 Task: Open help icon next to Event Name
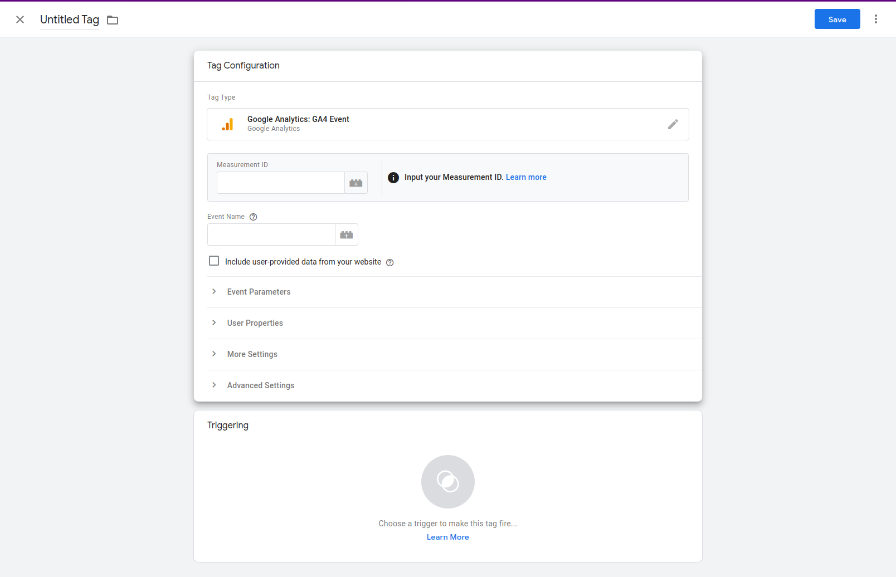254,217
